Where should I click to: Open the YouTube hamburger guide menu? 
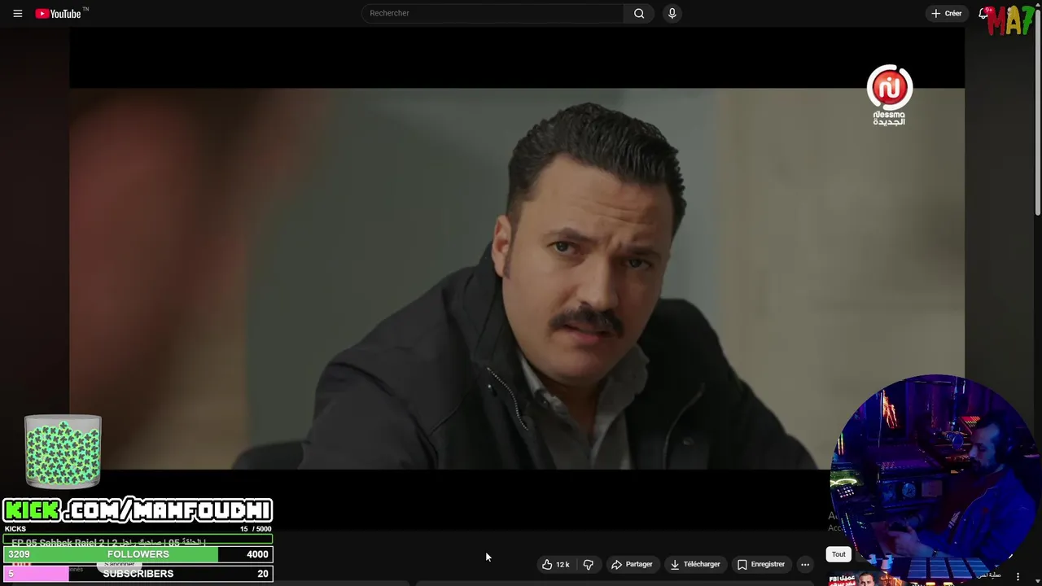pyautogui.click(x=17, y=13)
